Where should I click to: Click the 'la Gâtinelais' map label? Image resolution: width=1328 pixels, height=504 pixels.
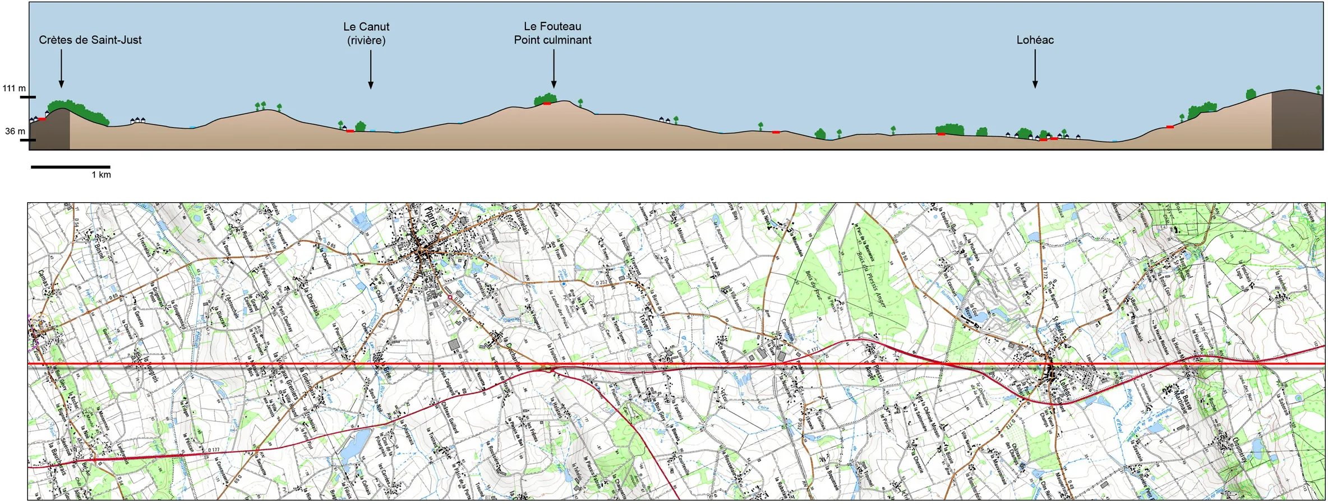click(521, 220)
